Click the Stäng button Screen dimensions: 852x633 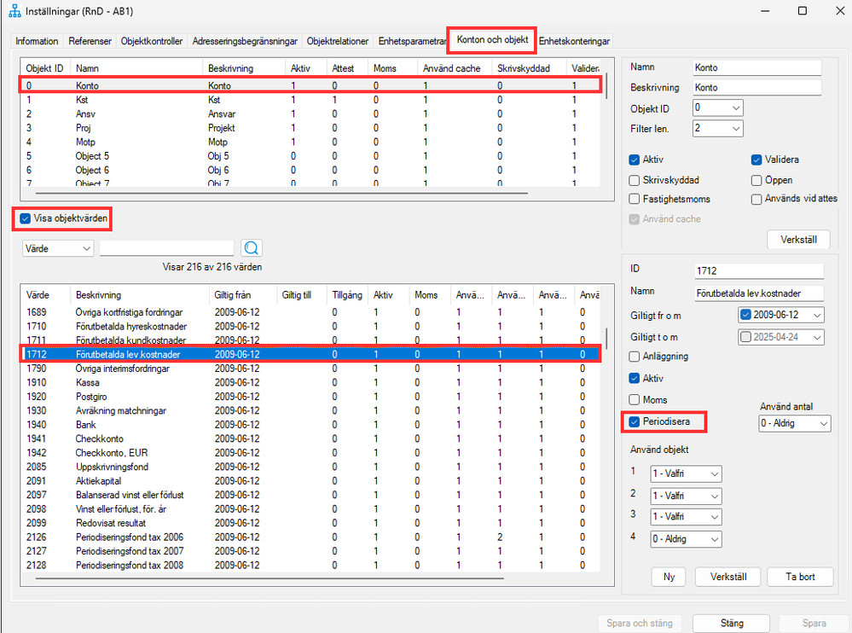pyautogui.click(x=732, y=624)
